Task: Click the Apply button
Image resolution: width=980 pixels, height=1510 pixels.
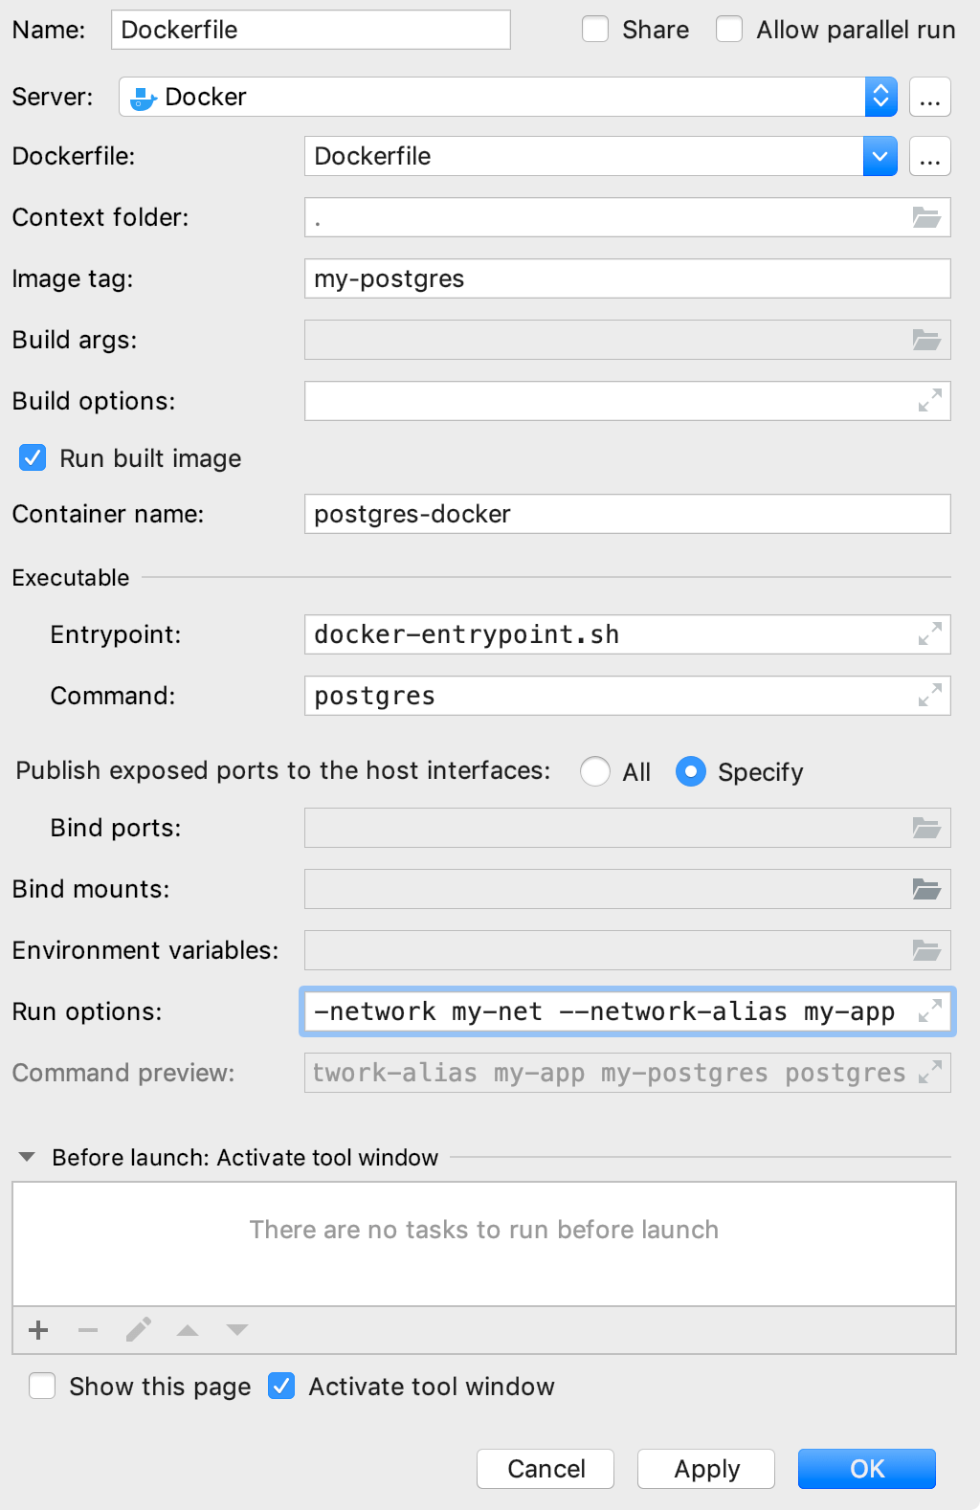Action: click(x=706, y=1469)
